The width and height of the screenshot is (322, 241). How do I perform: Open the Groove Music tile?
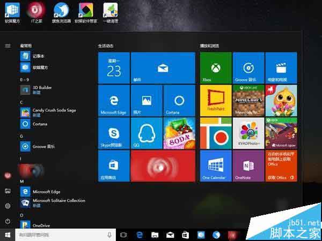tap(248, 68)
